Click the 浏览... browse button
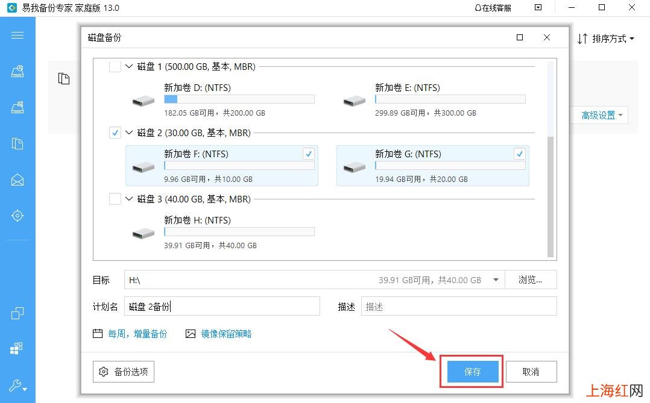The width and height of the screenshot is (650, 403). tap(531, 280)
